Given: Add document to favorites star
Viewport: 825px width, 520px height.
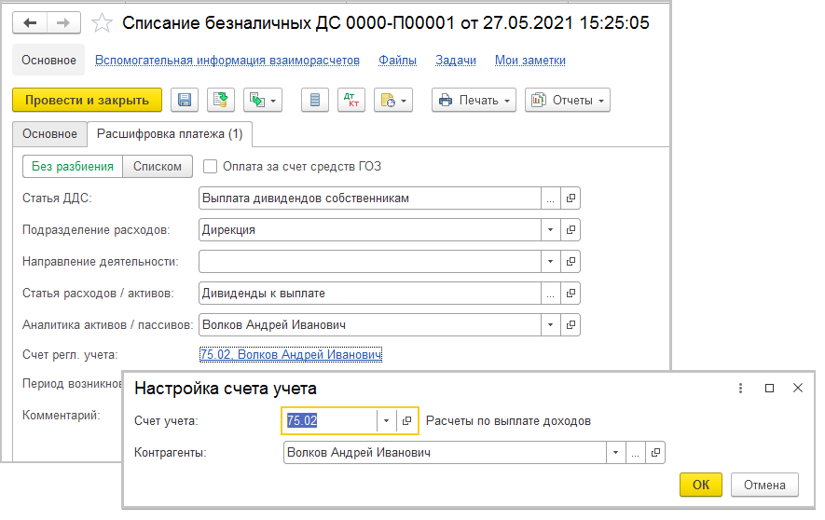Looking at the screenshot, I should [104, 22].
